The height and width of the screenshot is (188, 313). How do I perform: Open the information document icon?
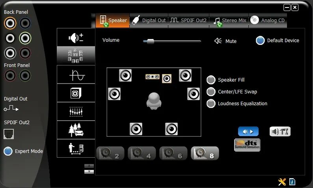(x=292, y=182)
